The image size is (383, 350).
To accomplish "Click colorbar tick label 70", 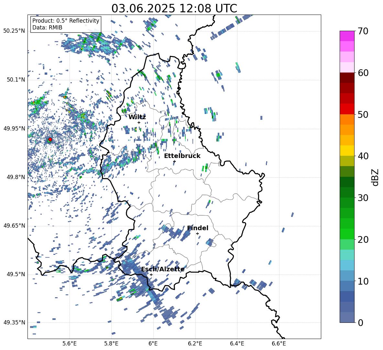I will (363, 31).
